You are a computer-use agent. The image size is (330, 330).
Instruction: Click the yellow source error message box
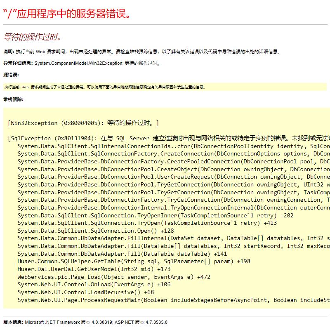pos(165,87)
